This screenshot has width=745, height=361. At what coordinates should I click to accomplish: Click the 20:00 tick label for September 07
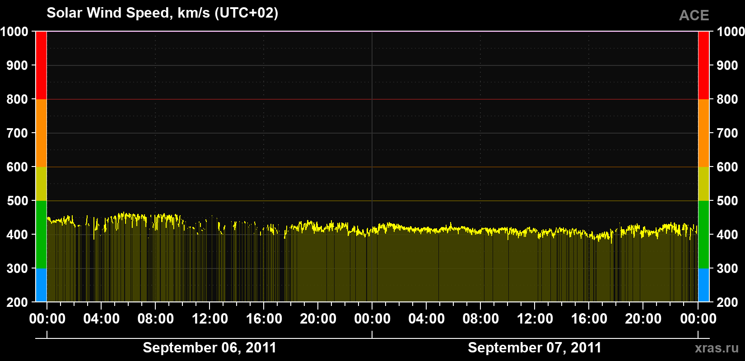[643, 319]
